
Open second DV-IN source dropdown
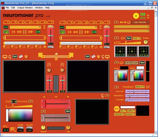[x=132, y=31]
